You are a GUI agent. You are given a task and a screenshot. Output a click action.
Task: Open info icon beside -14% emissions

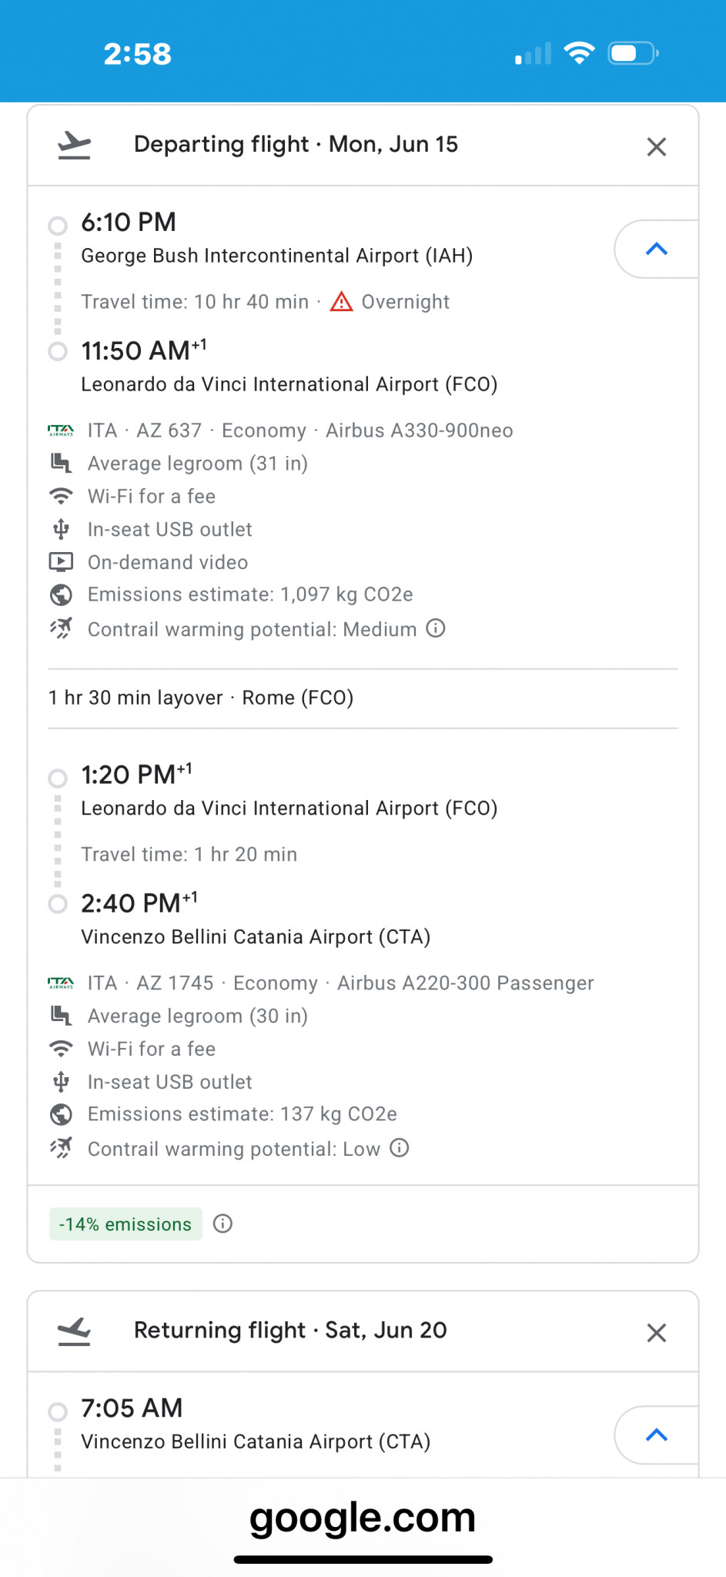click(222, 1224)
